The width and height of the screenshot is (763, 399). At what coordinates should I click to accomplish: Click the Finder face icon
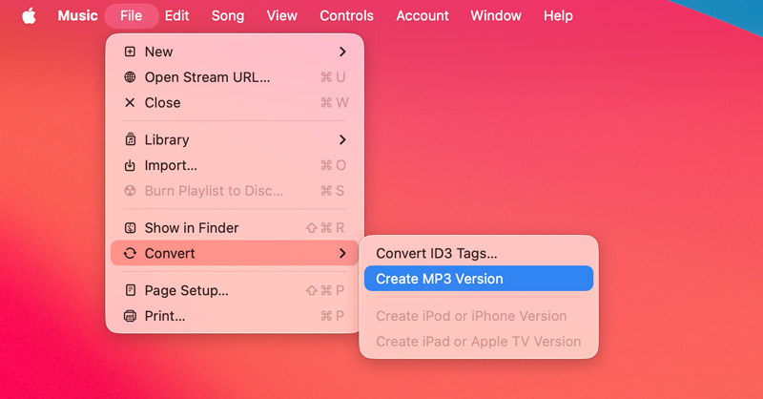click(x=130, y=227)
